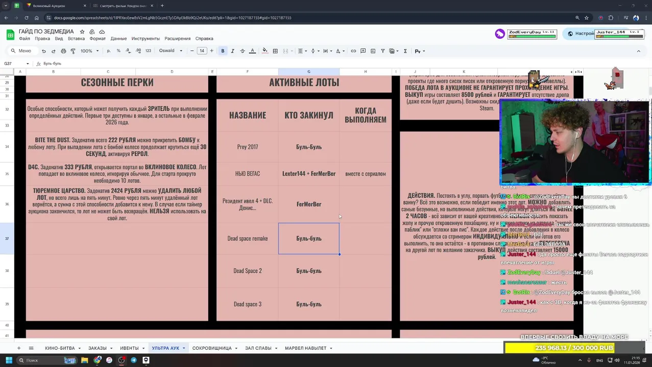Create a filter with funnel icon
The width and height of the screenshot is (652, 367).
point(382,51)
